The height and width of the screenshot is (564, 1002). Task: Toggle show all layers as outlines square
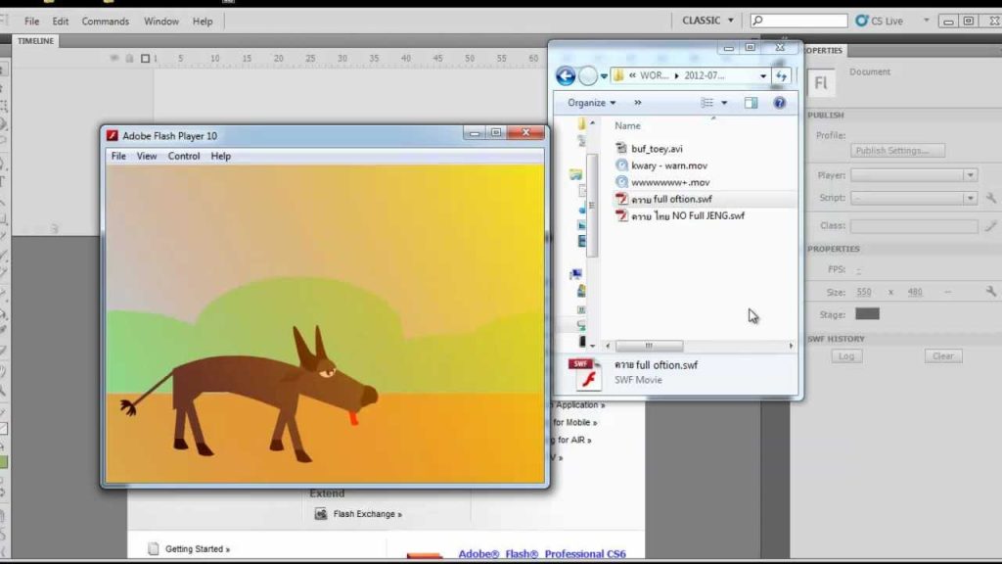pos(145,58)
